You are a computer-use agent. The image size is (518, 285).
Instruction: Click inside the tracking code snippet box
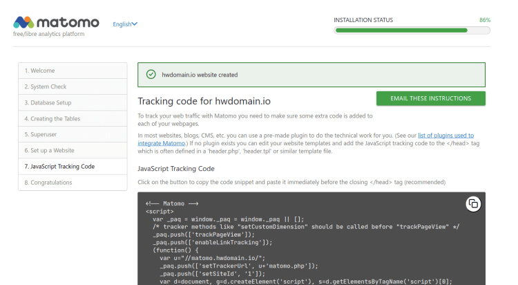point(311,249)
